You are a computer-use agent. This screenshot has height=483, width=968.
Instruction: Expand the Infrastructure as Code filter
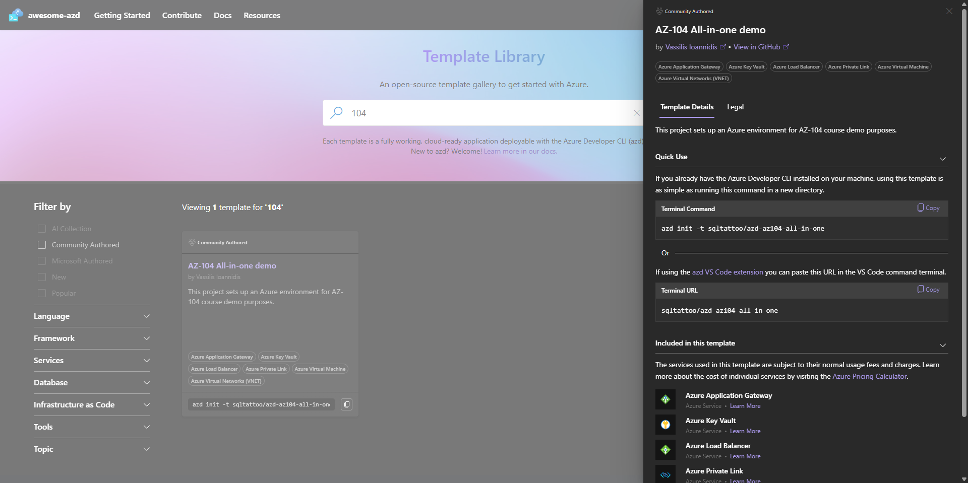point(92,405)
